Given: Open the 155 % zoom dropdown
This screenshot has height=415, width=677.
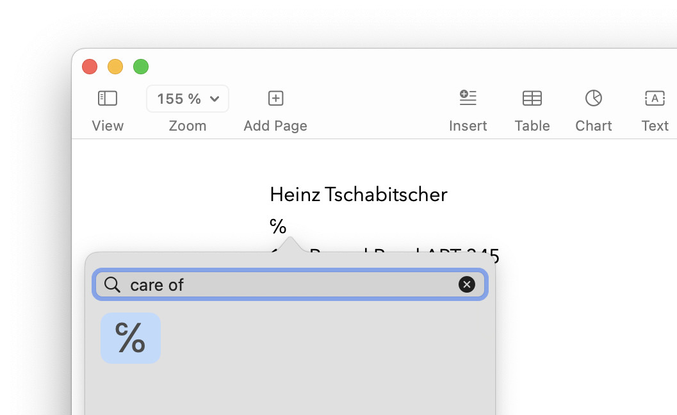Looking at the screenshot, I should pyautogui.click(x=188, y=99).
